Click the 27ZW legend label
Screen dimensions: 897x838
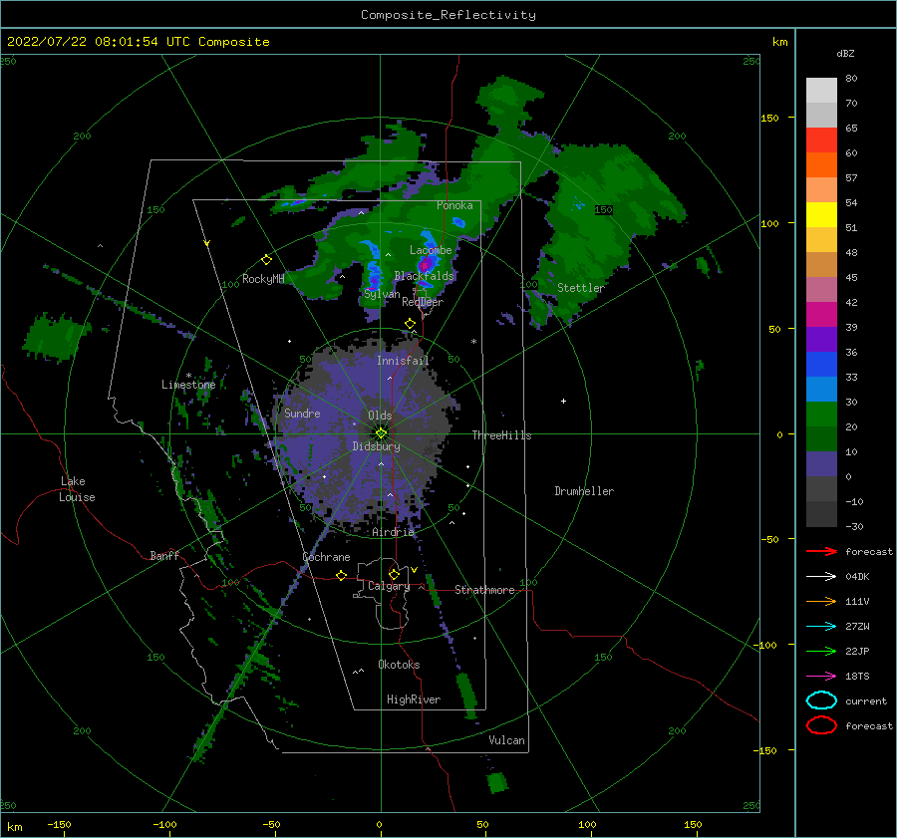(857, 627)
